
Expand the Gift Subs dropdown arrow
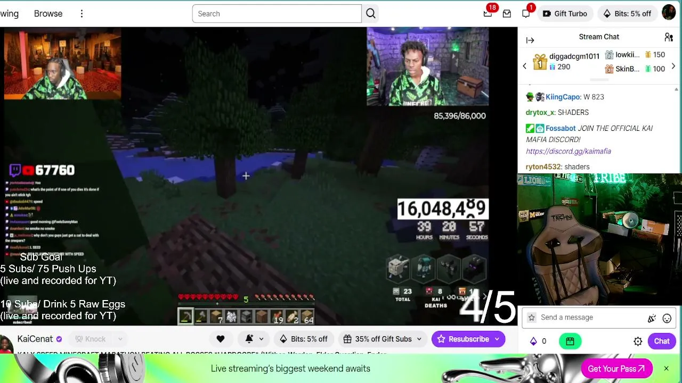tap(419, 339)
